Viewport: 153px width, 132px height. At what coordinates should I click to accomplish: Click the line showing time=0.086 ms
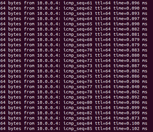click(74, 76)
